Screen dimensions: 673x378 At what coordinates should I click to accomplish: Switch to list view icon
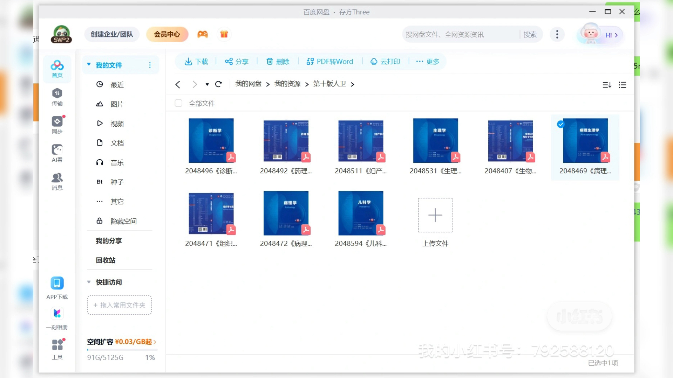[x=622, y=85]
